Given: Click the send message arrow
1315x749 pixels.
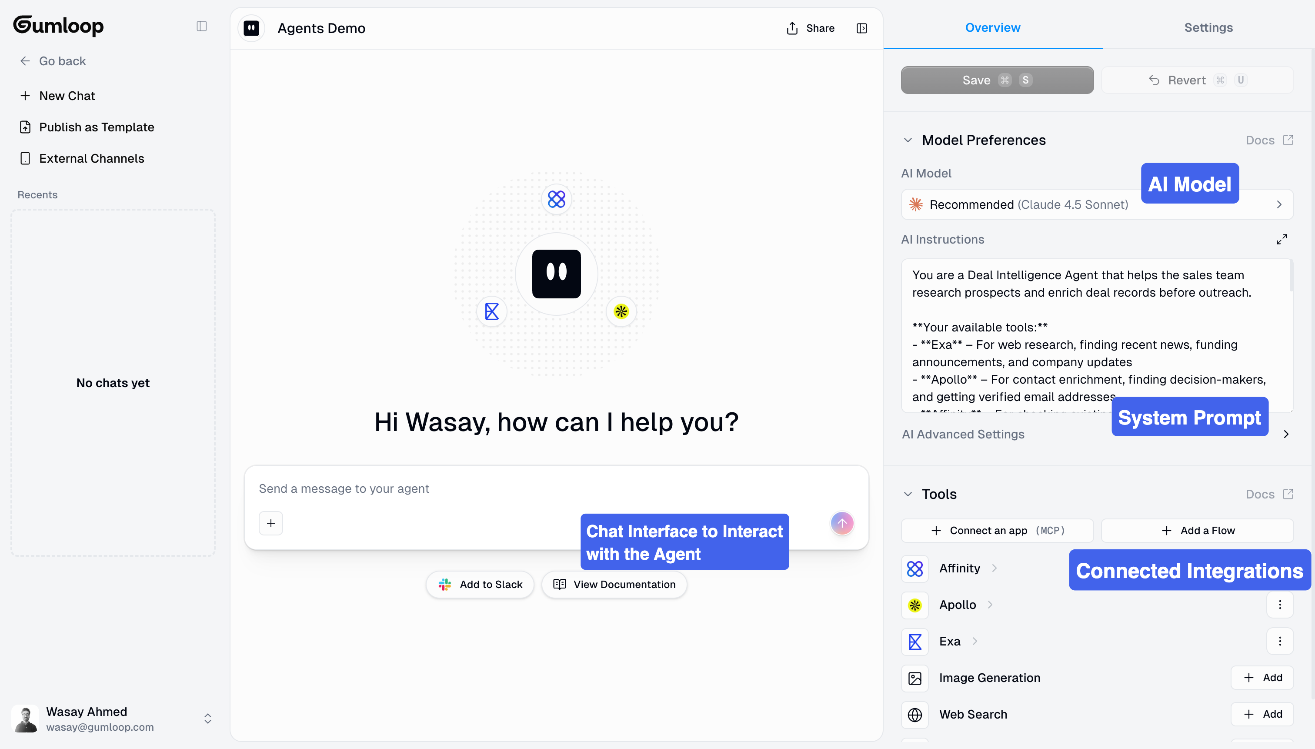Looking at the screenshot, I should point(841,523).
